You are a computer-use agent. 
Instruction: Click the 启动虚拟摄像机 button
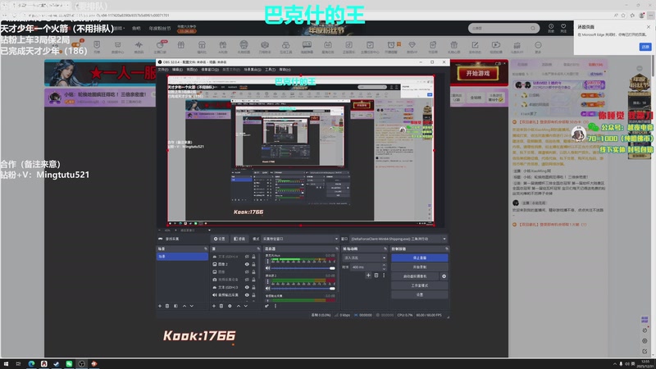point(415,276)
